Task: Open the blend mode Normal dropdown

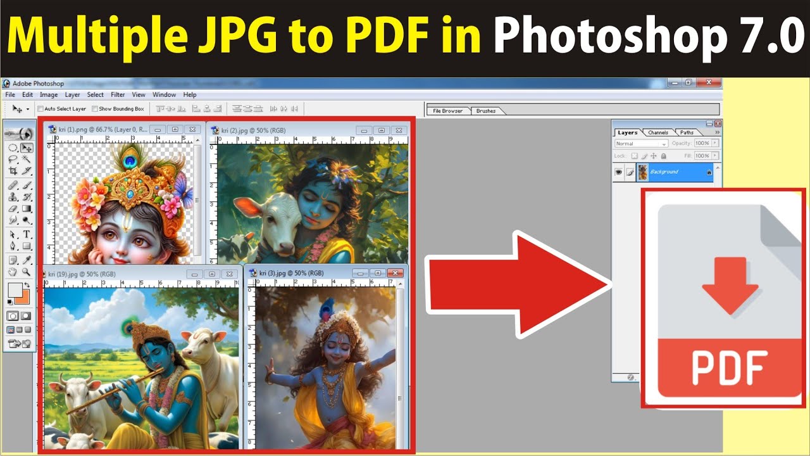Action: coord(642,143)
